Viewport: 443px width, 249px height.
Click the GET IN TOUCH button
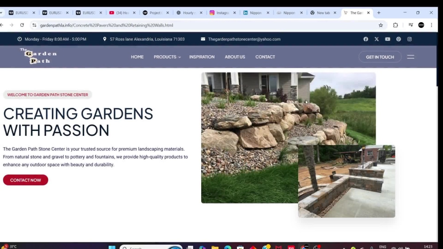click(380, 57)
